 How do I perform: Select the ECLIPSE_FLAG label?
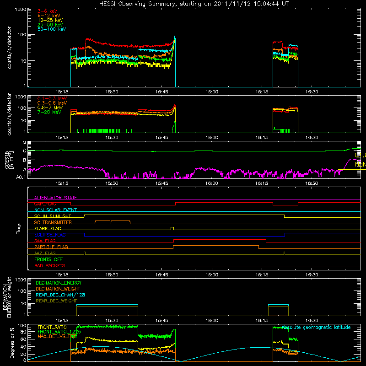coord(50,235)
